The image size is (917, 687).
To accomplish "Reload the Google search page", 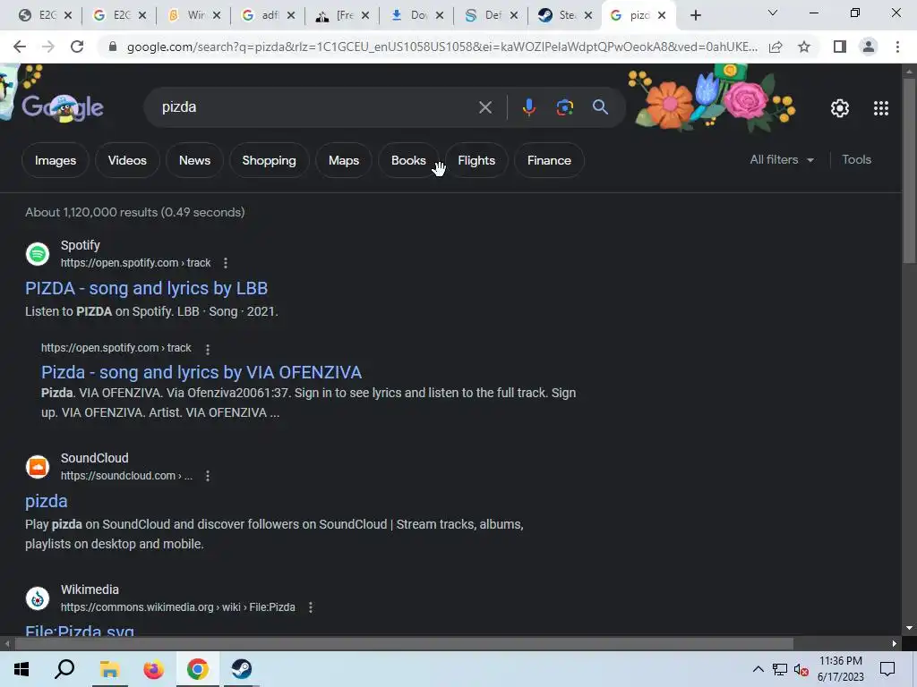I will [77, 47].
